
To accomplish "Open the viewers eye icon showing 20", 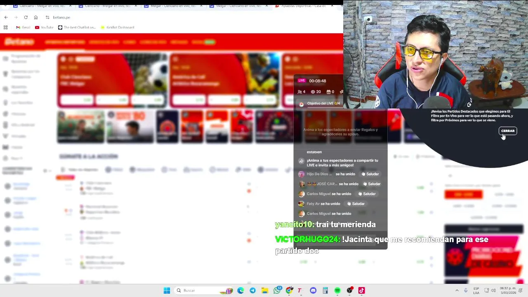I will point(316,92).
